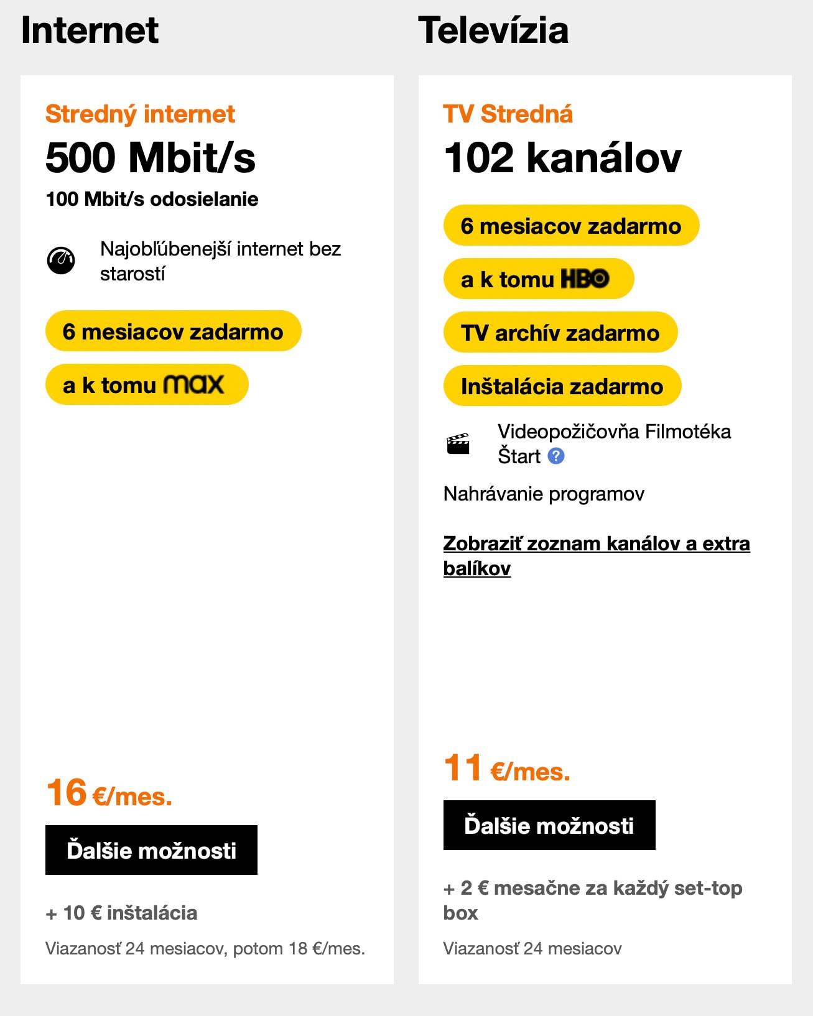Click Ďalšie možnosti under the 16 €/mes. price
The image size is (813, 1016).
(151, 850)
